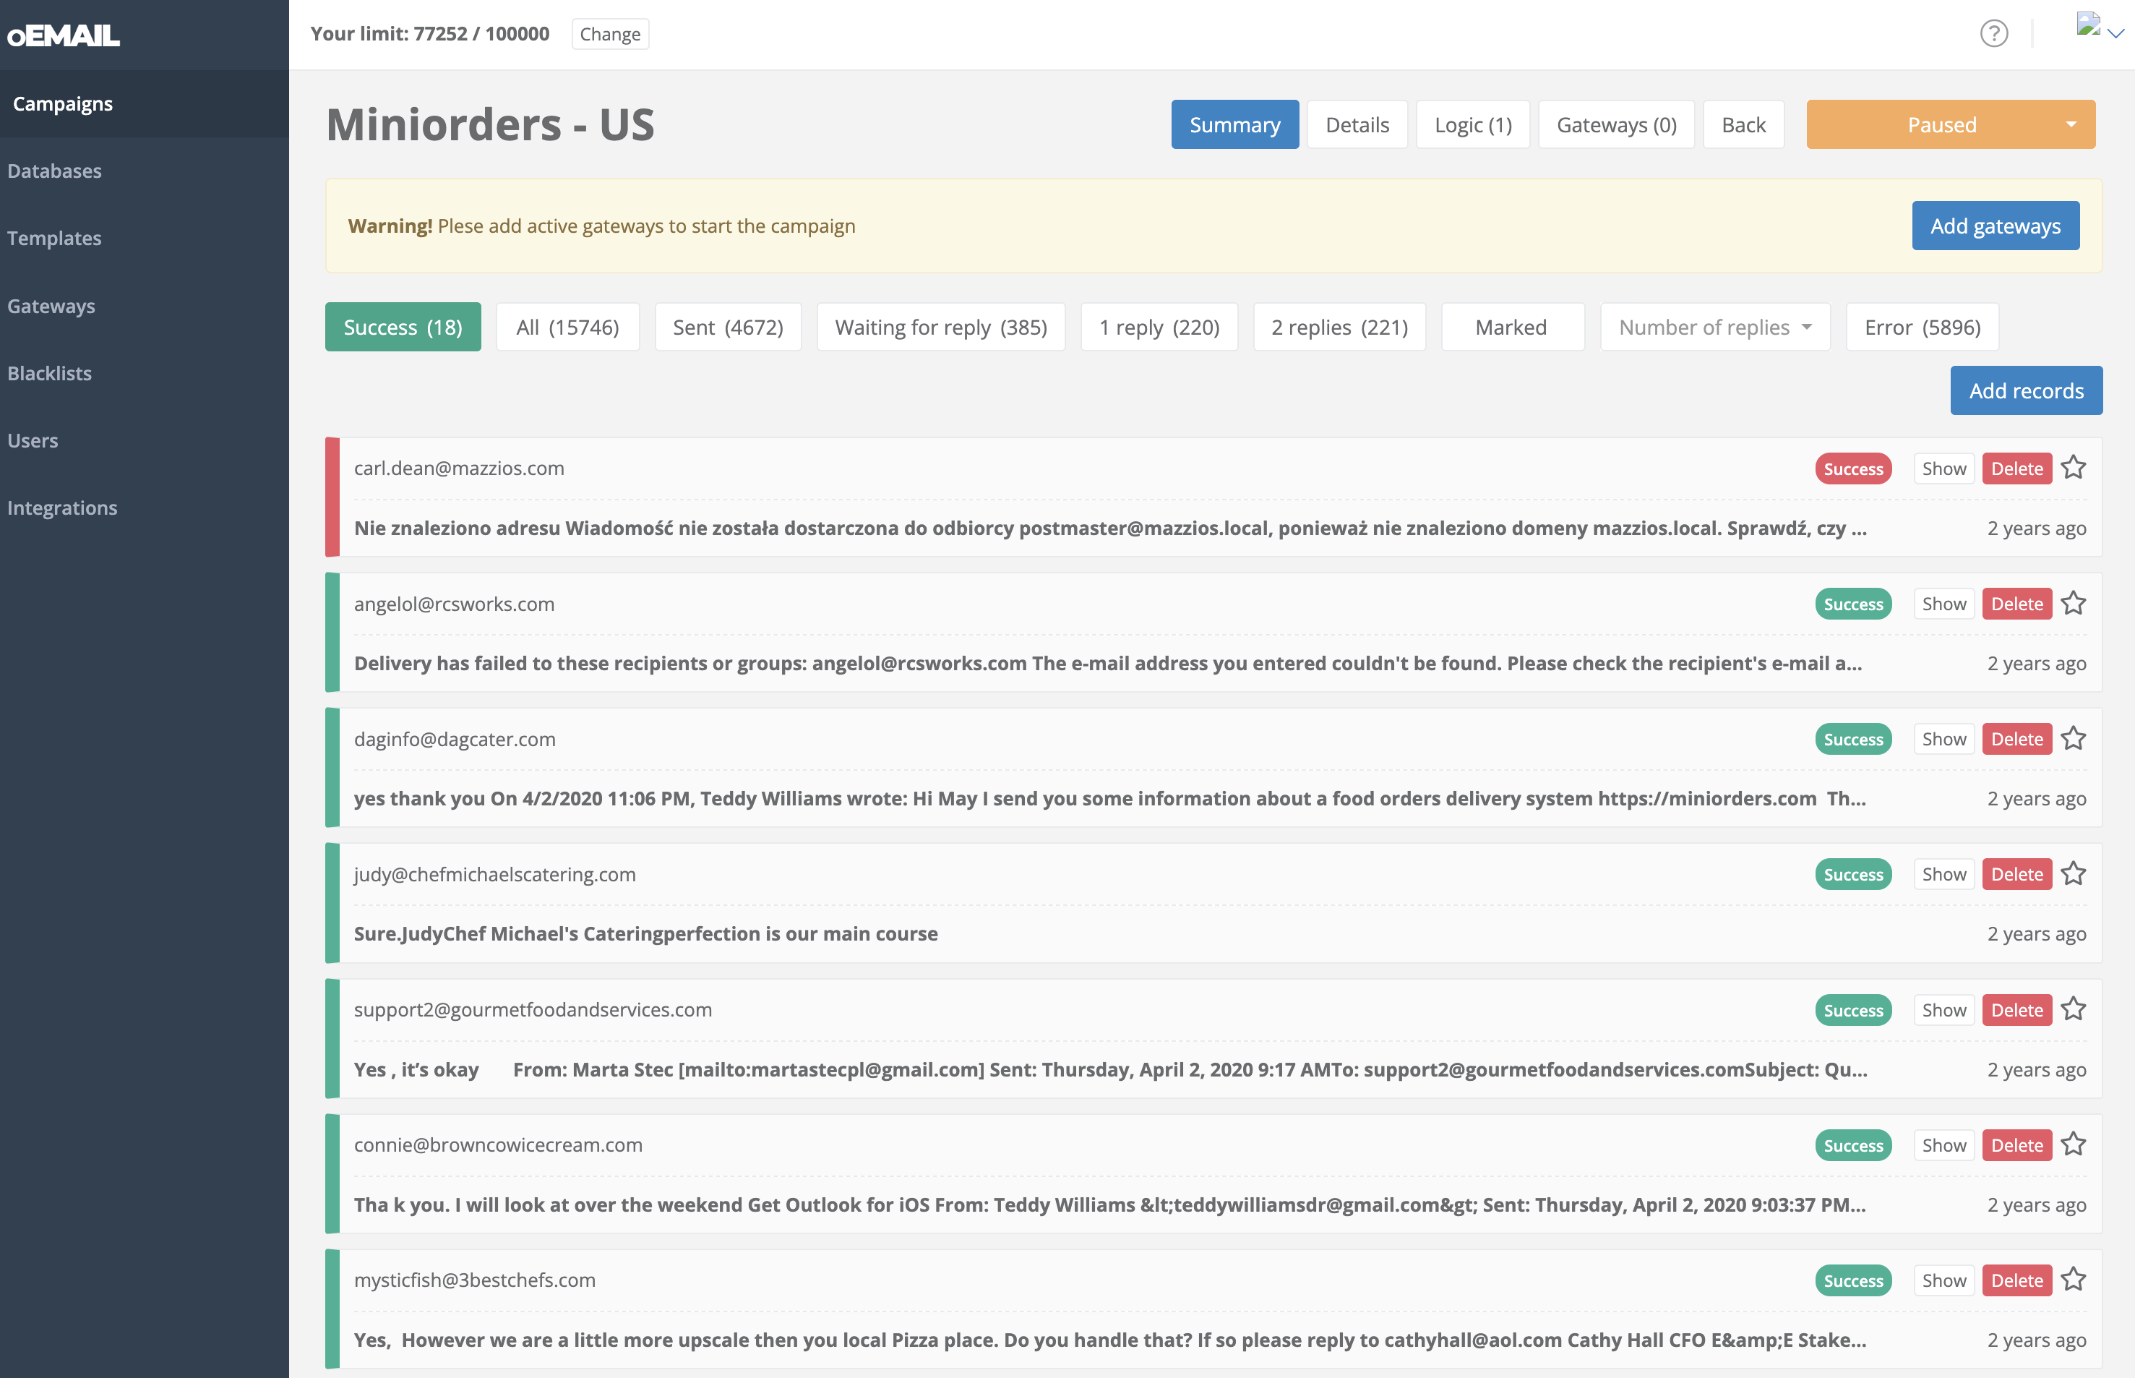Viewport: 2135px width, 1378px height.
Task: Toggle star on mysticfish@3bestchefs.com record
Action: coord(2074,1280)
